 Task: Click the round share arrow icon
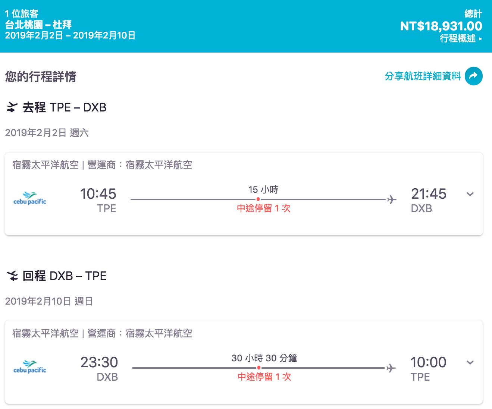pos(473,76)
